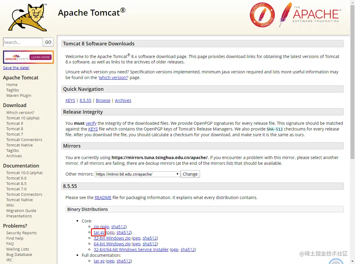Open sha512 for Core tar.gz

coord(124,232)
